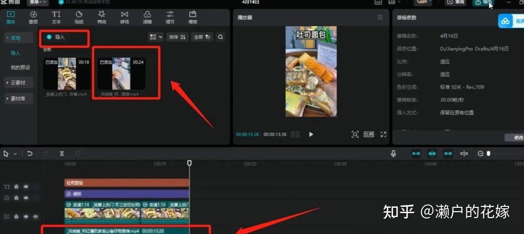524x234 pixels.
Task: Open the 特效 (Effects) tab
Action: [x=101, y=17]
